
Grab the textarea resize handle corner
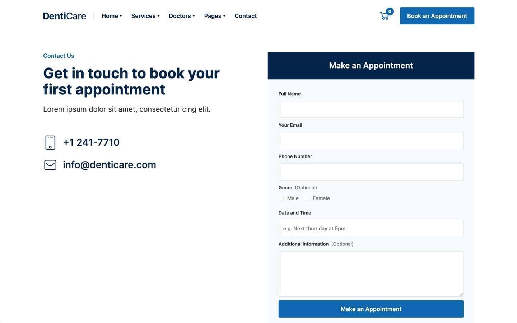(x=461, y=295)
